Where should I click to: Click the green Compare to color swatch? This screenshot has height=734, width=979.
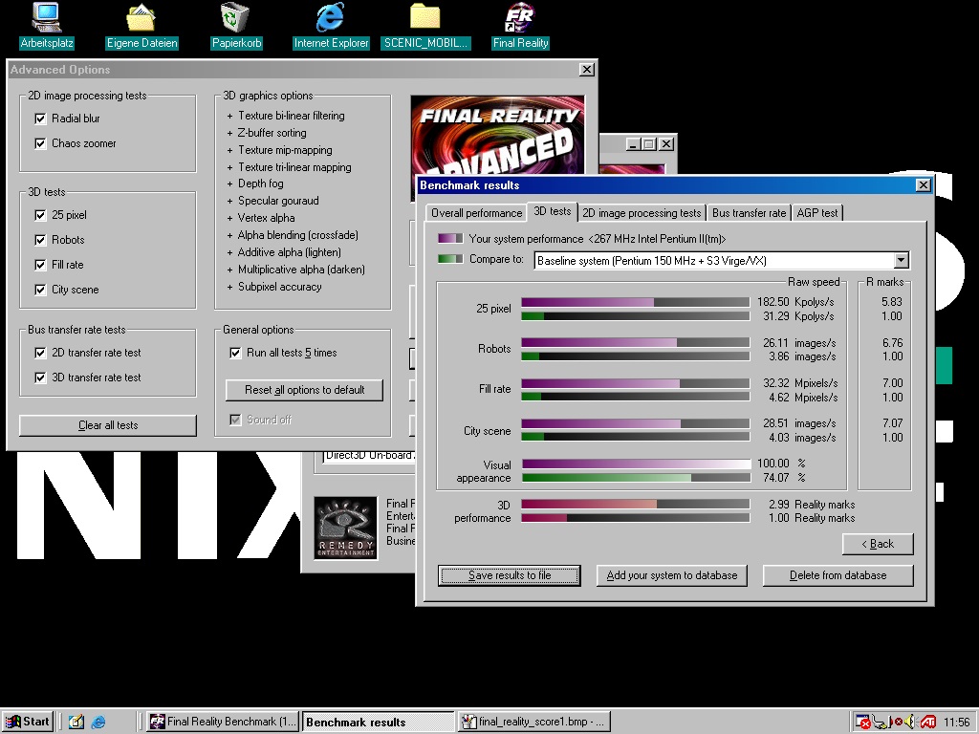click(x=450, y=258)
